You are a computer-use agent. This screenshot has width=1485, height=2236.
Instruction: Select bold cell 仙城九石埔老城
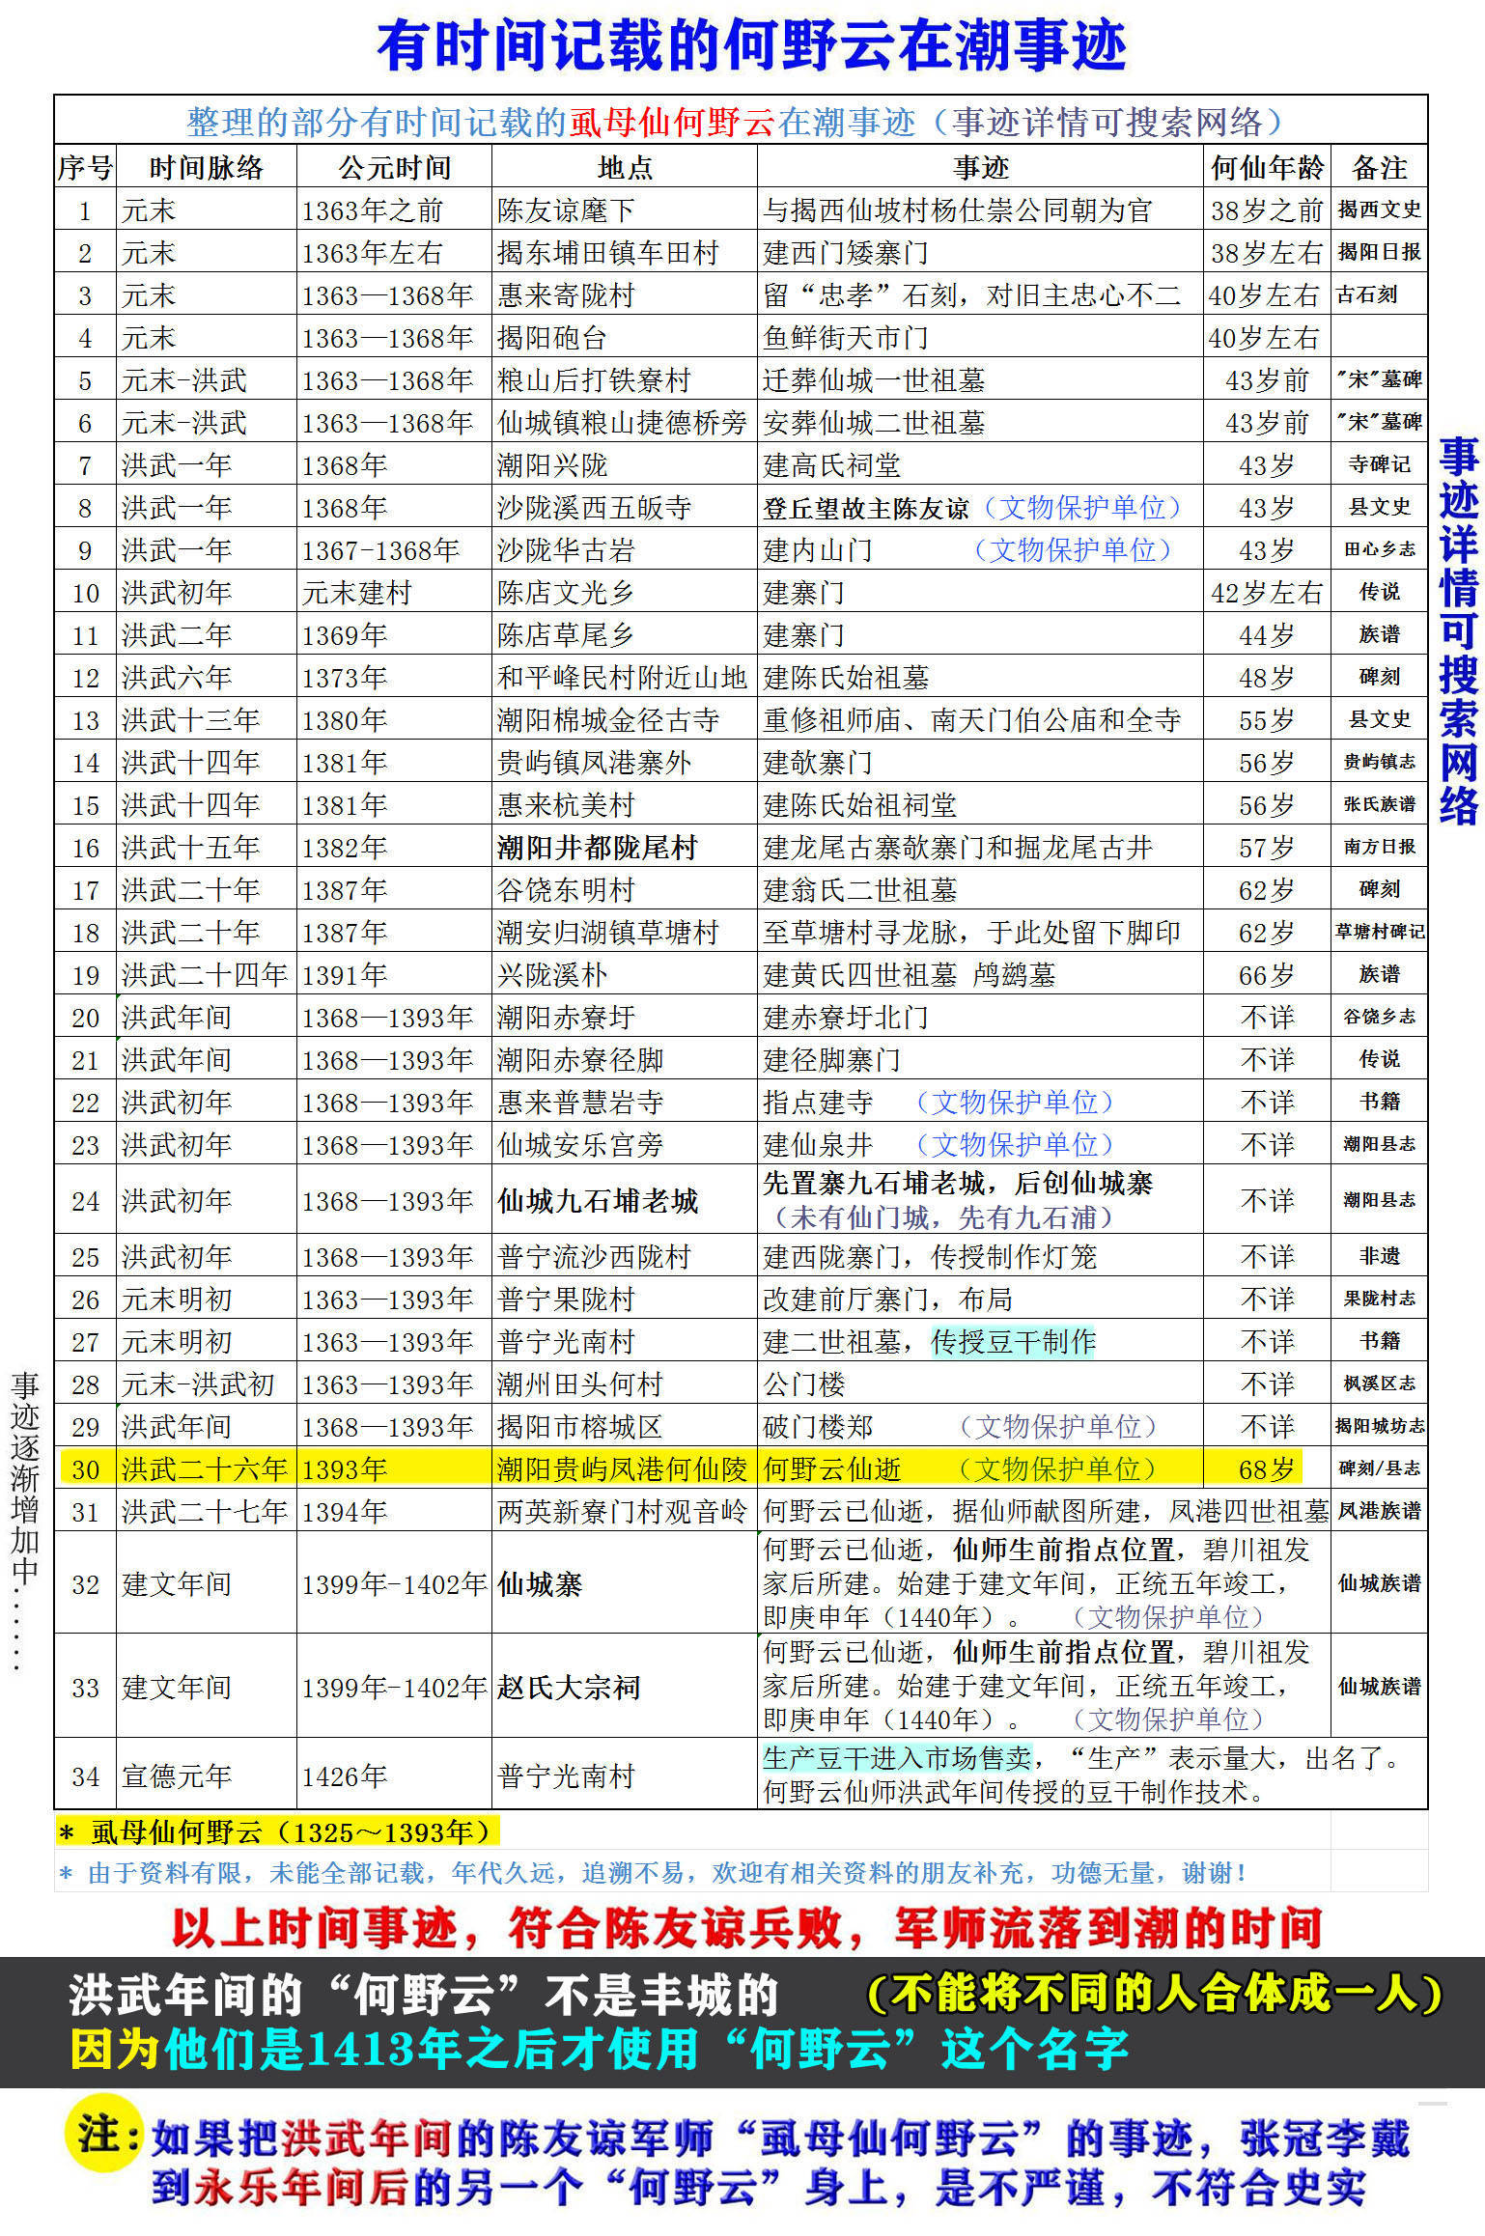tap(625, 1200)
